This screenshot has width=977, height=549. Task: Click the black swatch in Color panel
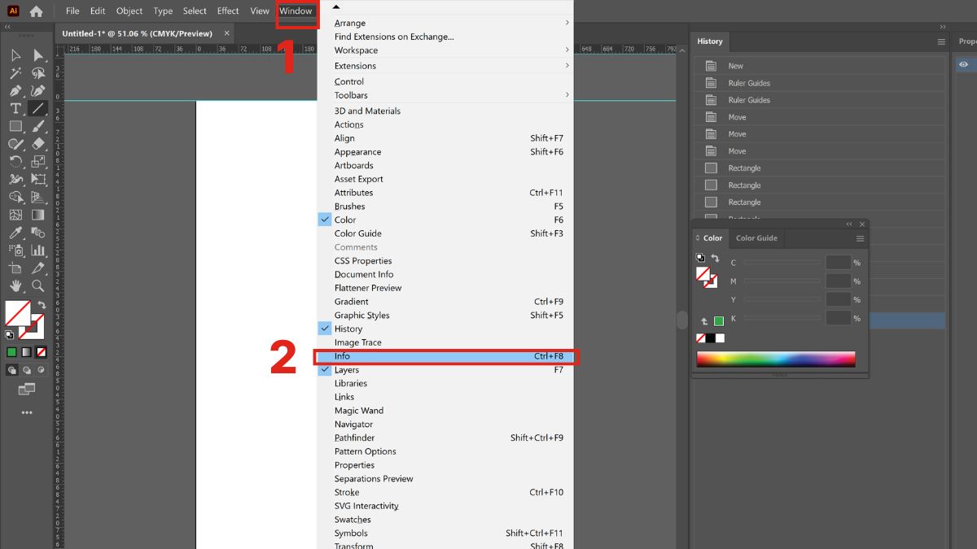coord(710,338)
